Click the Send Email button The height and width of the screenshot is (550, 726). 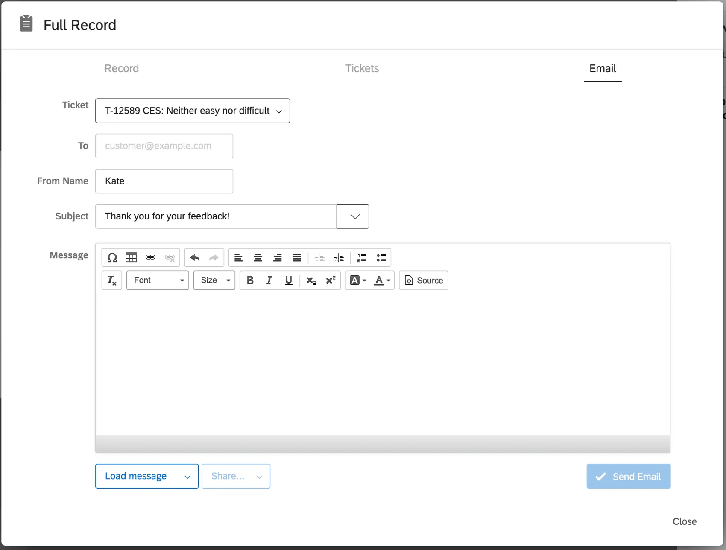628,476
